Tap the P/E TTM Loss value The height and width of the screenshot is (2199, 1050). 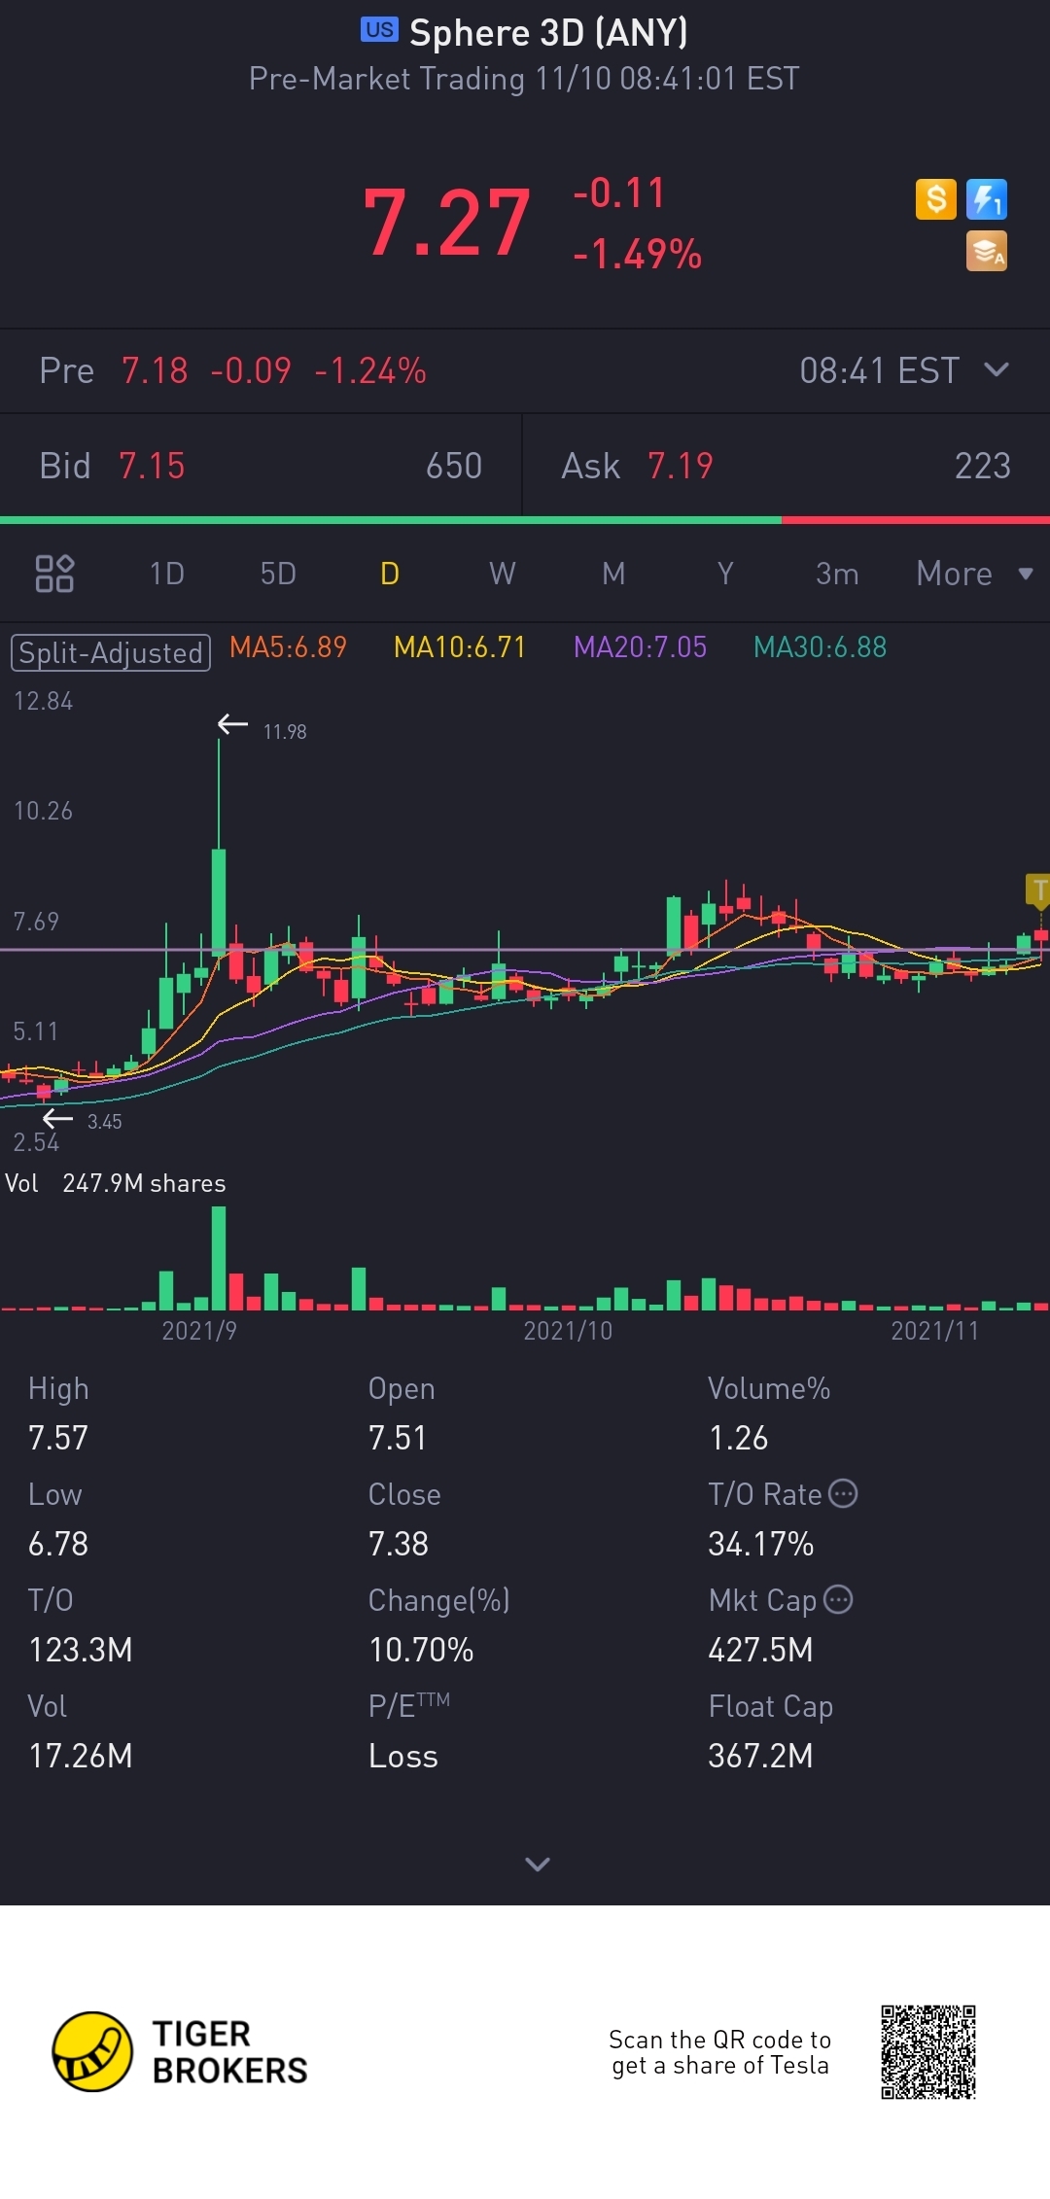[x=403, y=1756]
